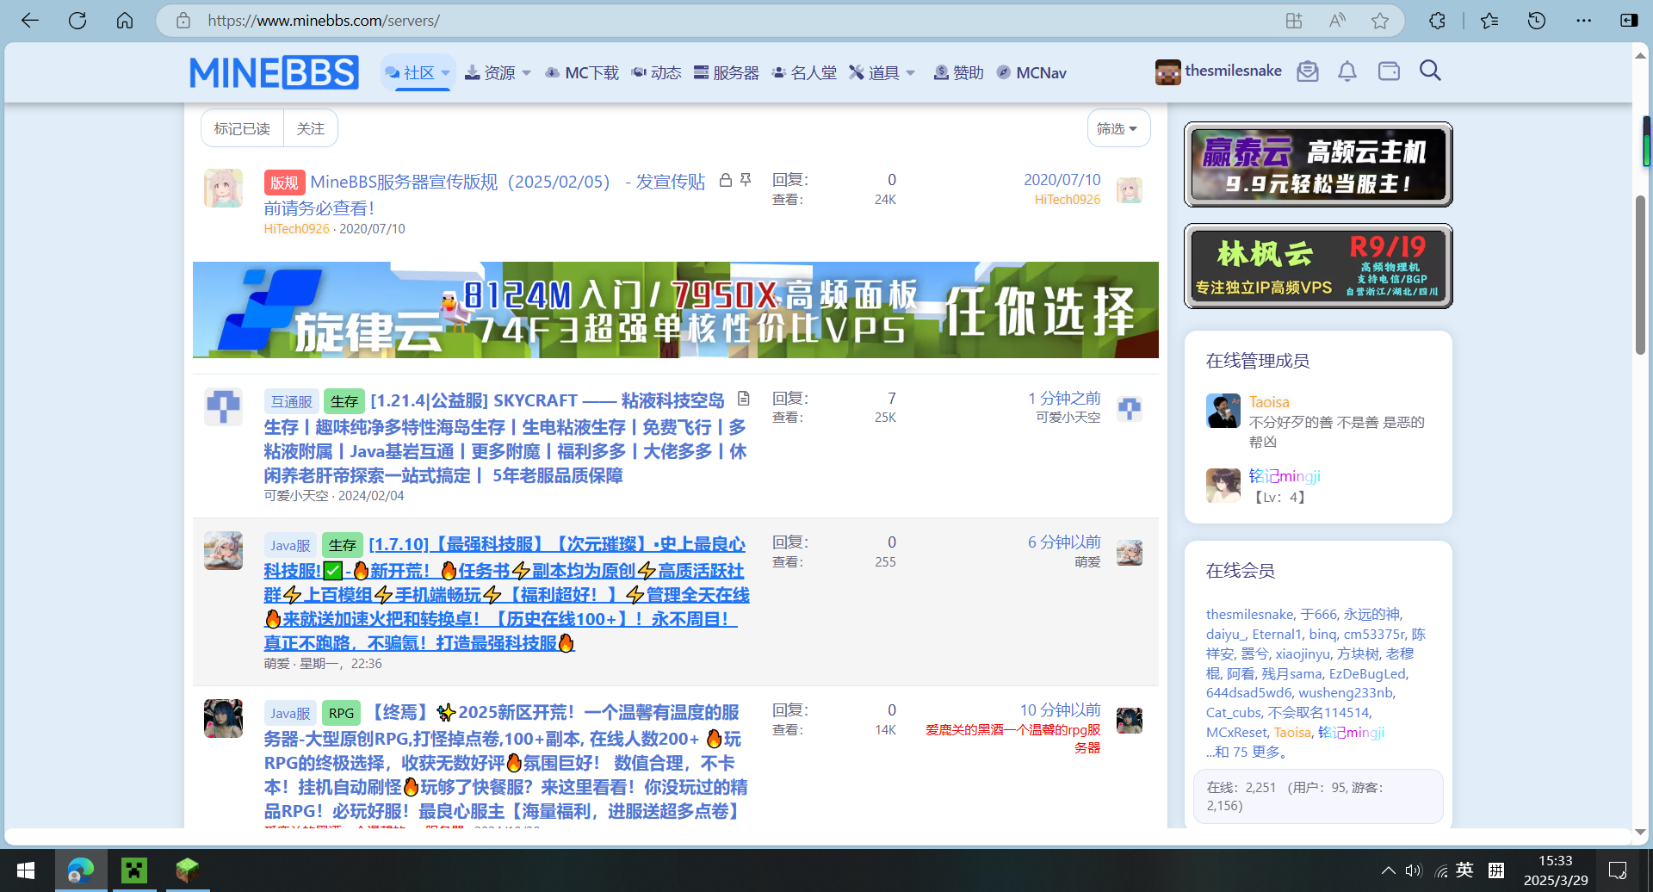The image size is (1653, 892).
Task: Add page to favorites with star icon
Action: pos(1380,21)
